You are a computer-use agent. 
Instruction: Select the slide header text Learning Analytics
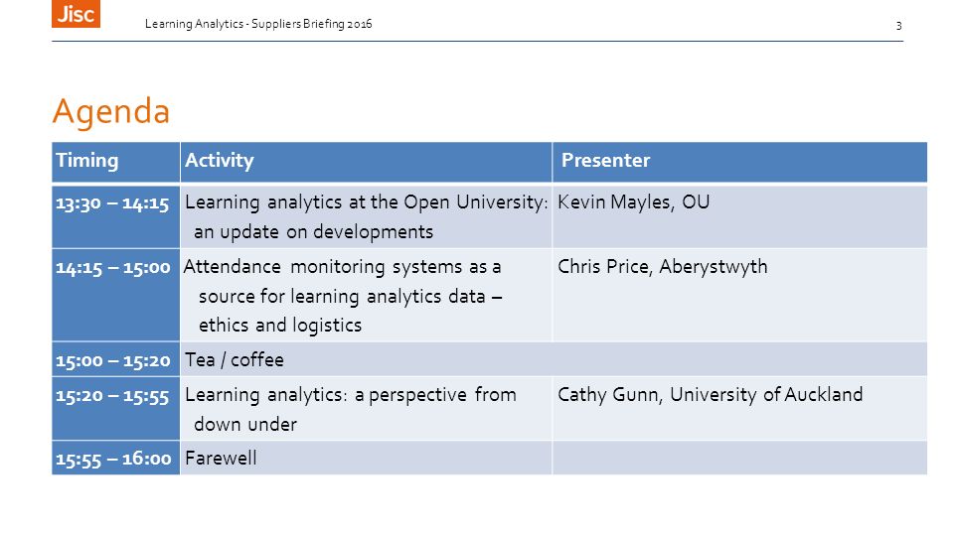point(194,24)
